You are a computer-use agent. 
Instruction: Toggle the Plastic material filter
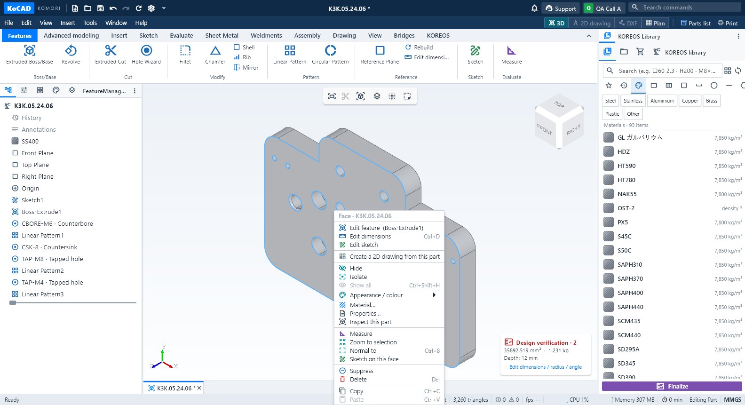click(x=612, y=114)
